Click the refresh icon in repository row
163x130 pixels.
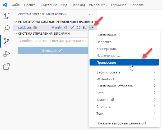(x=78, y=27)
